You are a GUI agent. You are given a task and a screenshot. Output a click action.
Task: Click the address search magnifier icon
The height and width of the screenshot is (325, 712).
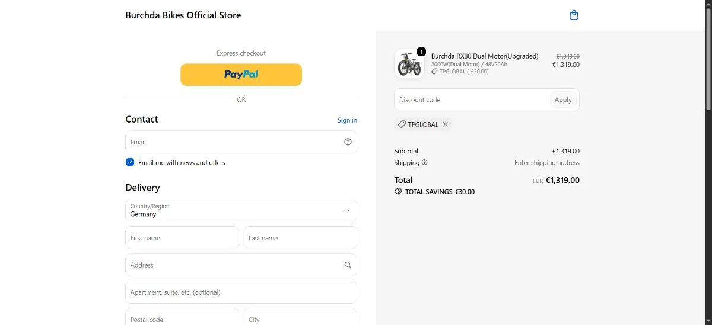(x=348, y=265)
